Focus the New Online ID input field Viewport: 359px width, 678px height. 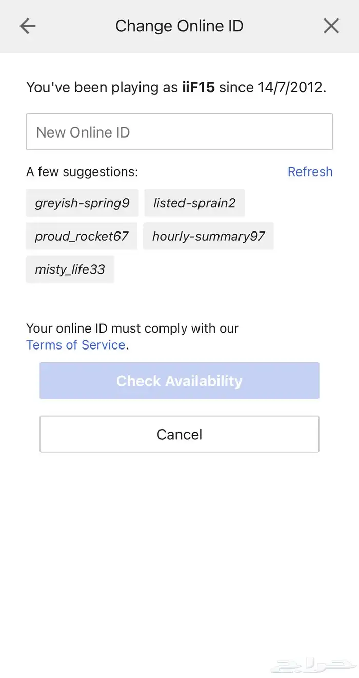(180, 132)
